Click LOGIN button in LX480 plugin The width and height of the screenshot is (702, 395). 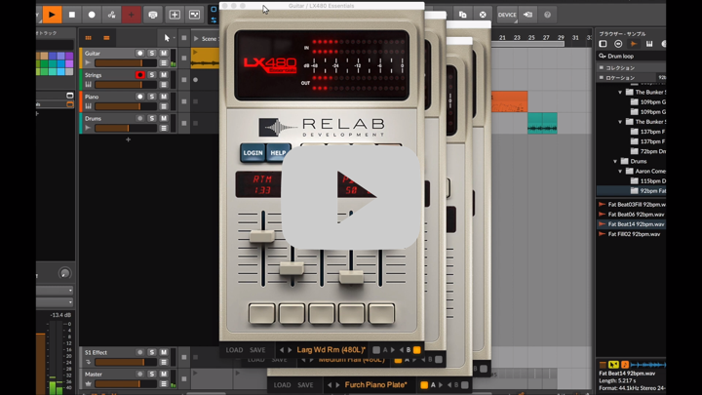click(x=253, y=153)
